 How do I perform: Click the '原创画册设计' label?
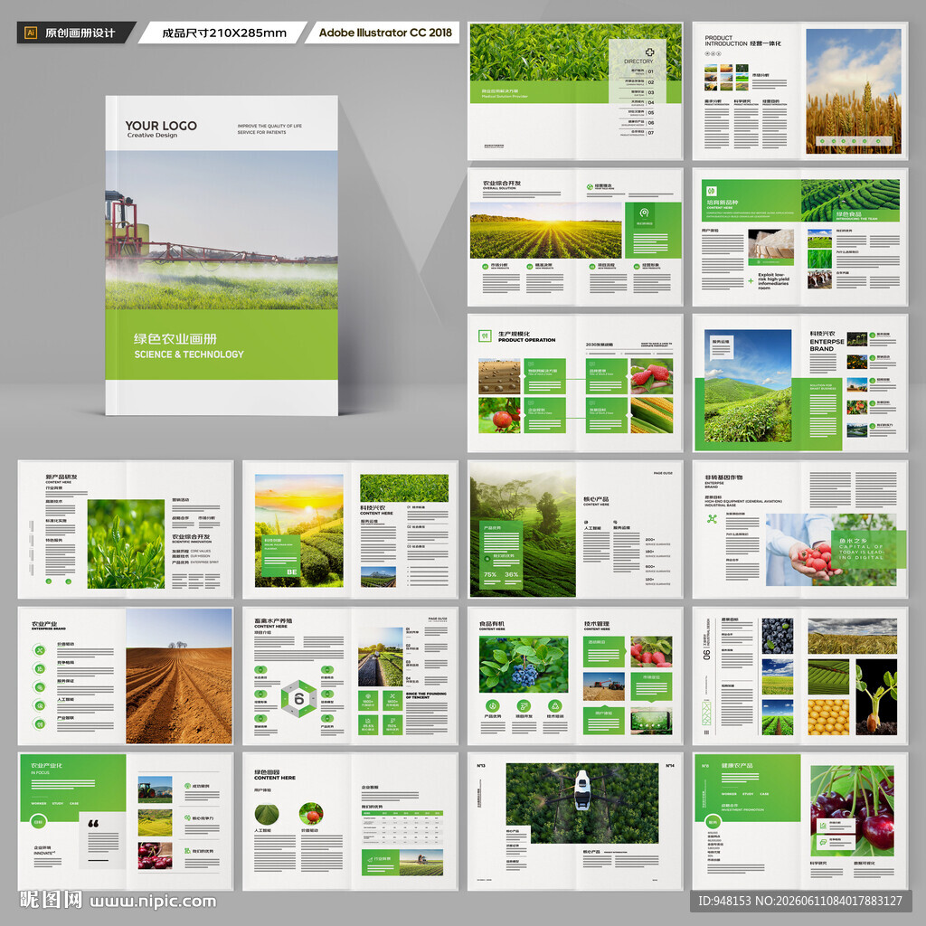pos(80,33)
